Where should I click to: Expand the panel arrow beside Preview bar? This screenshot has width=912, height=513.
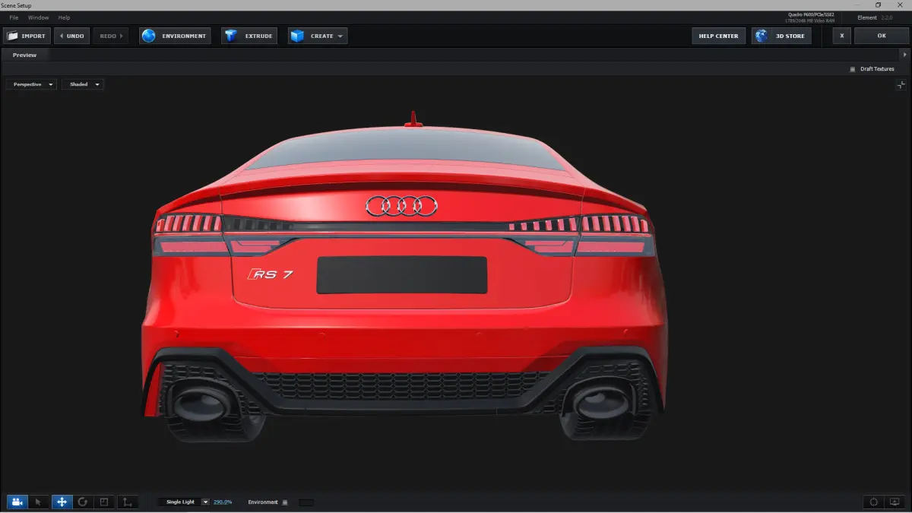pos(904,55)
